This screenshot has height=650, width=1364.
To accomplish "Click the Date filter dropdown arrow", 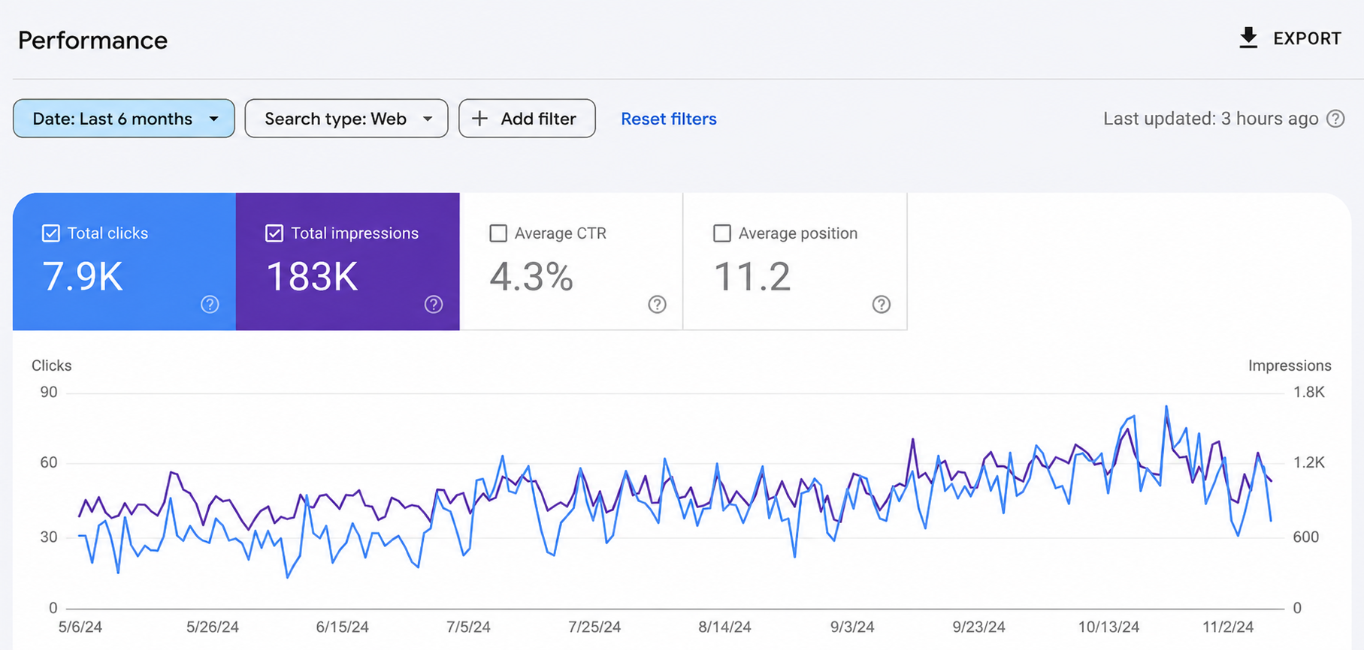I will 214,119.
